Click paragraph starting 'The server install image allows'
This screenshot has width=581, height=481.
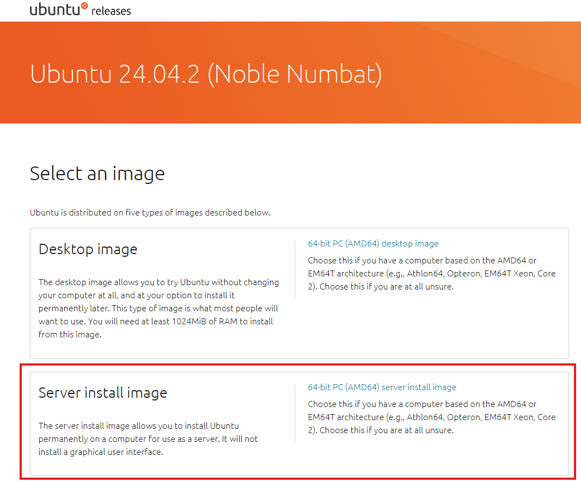[148, 439]
